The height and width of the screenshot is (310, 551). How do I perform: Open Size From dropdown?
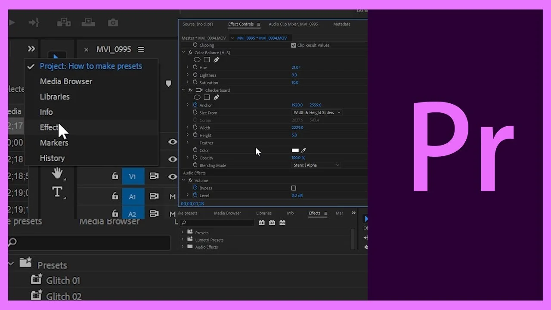(x=317, y=112)
